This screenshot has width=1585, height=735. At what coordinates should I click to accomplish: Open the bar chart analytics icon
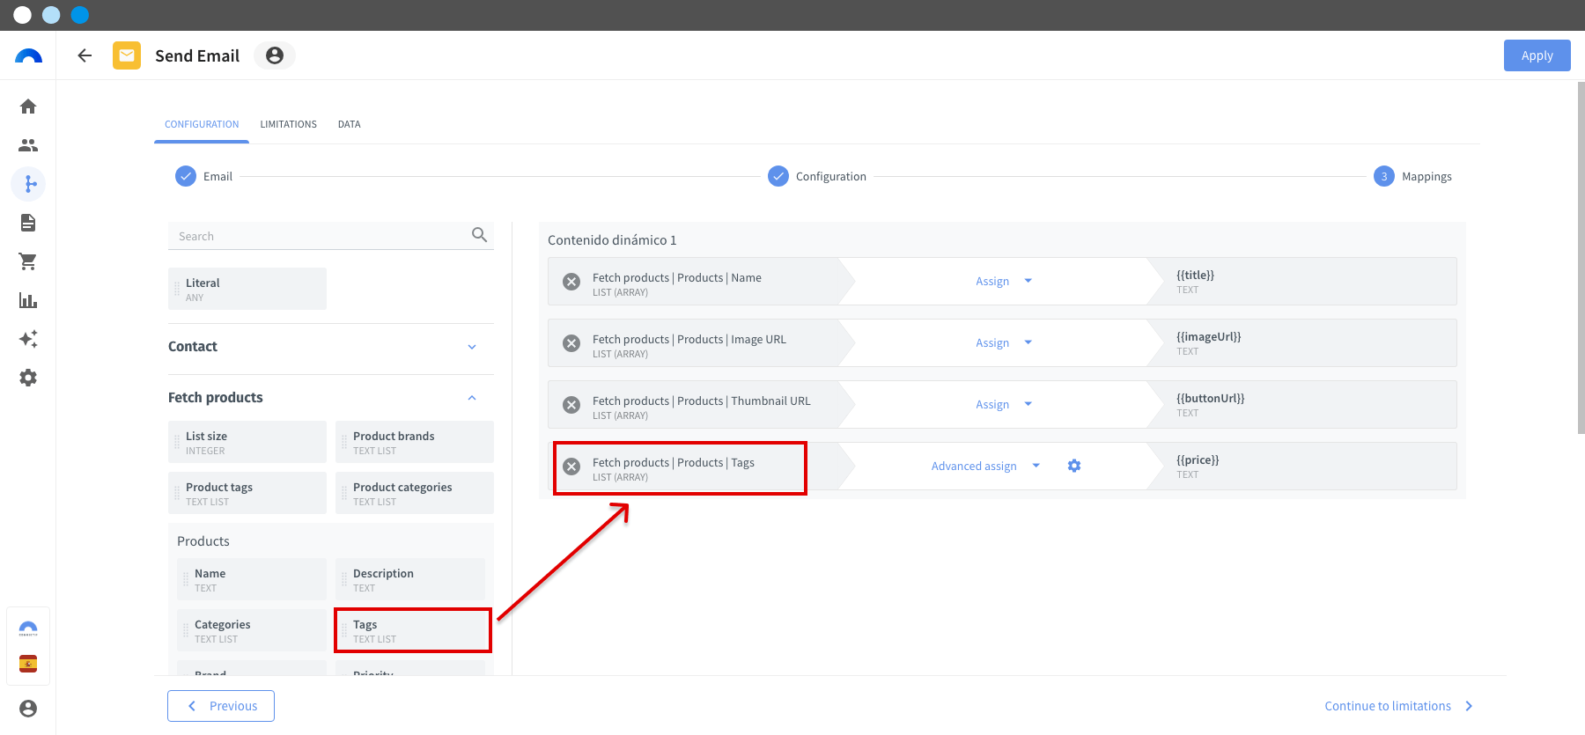point(28,300)
